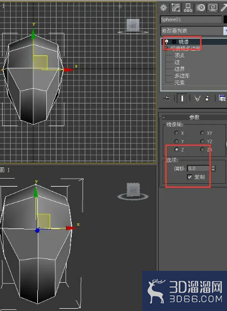Select the 多边形 sub-object level
Image resolution: width=227 pixels, height=311 pixels.
click(x=182, y=76)
